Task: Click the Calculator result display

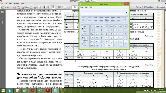Action: tap(104, 13)
